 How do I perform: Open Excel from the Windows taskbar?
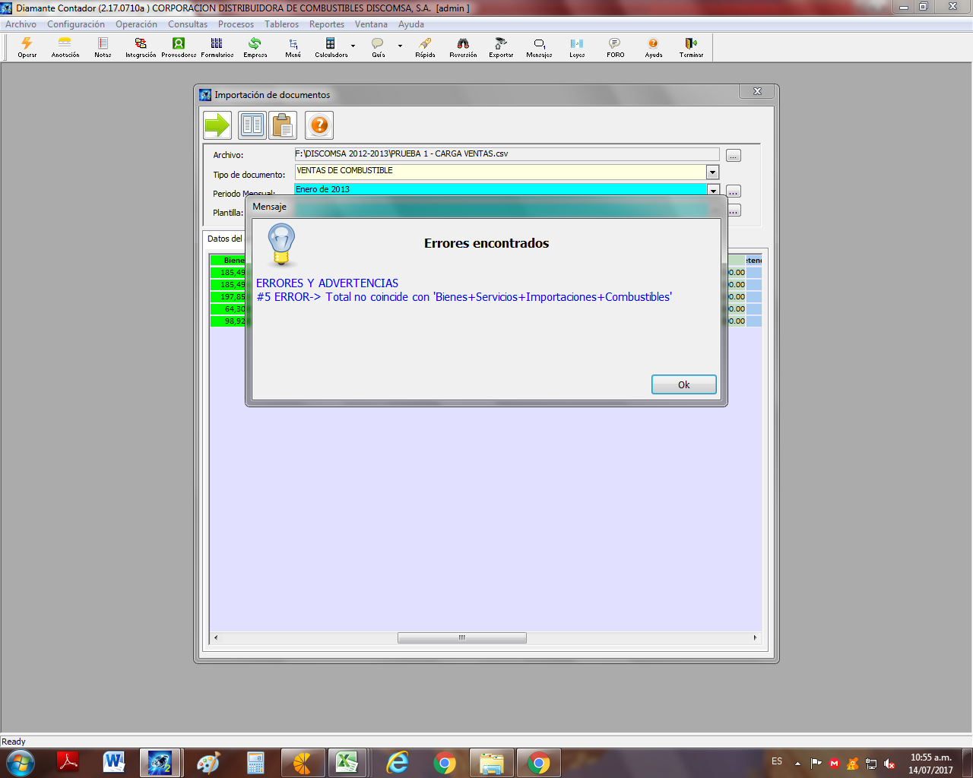(x=347, y=762)
